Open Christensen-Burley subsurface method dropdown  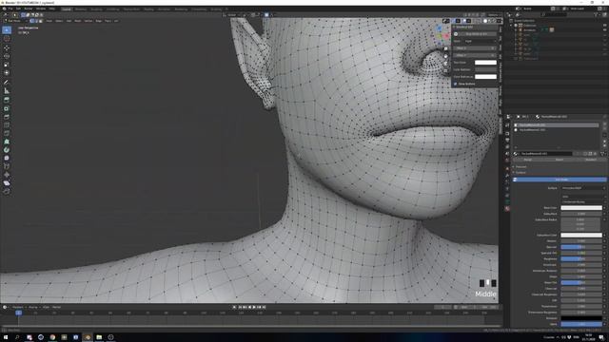click(x=582, y=202)
